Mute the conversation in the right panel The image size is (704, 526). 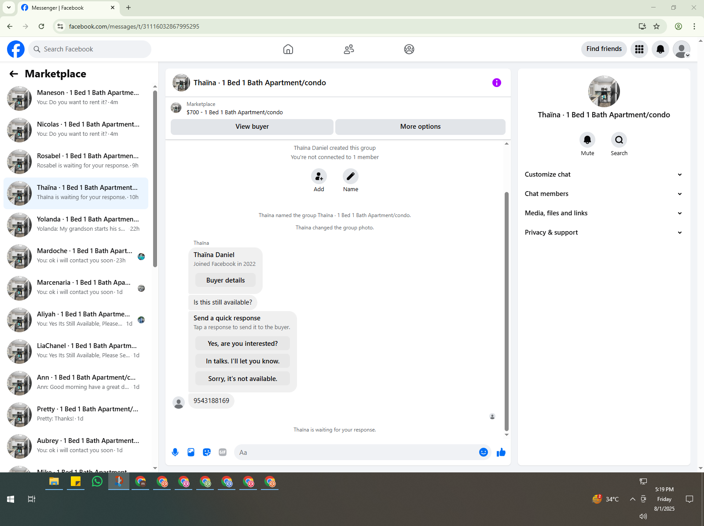tap(587, 140)
